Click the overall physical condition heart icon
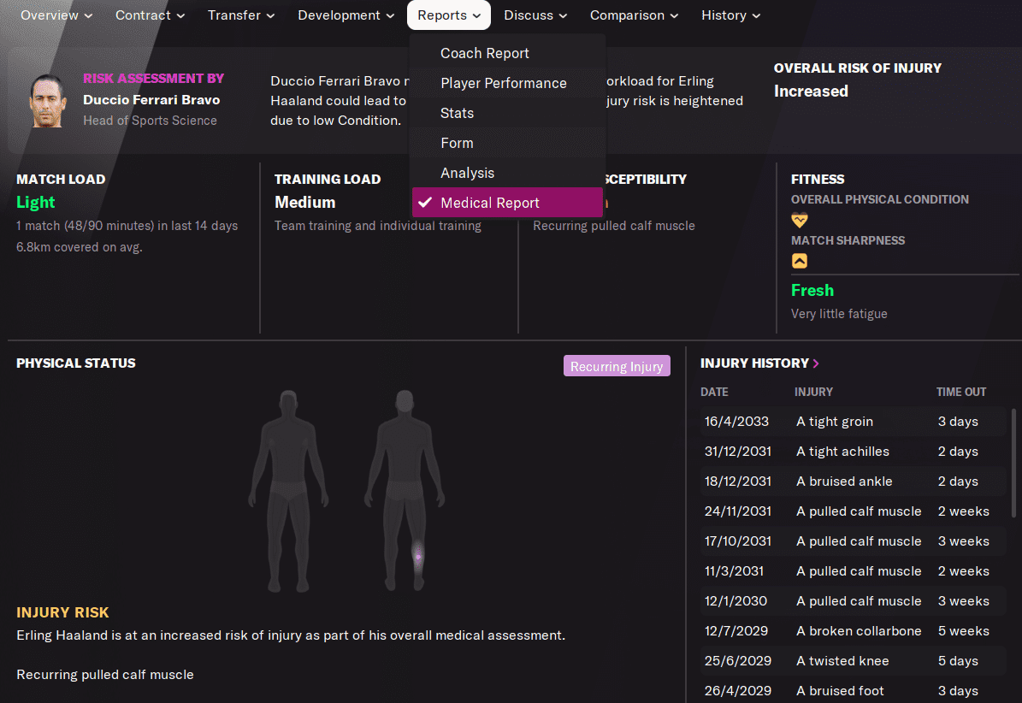1022x703 pixels. click(x=800, y=220)
